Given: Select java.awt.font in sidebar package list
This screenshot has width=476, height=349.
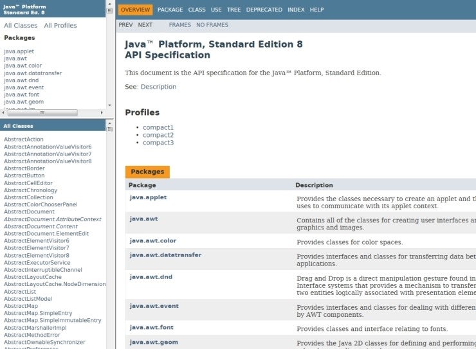Looking at the screenshot, I should point(22,94).
